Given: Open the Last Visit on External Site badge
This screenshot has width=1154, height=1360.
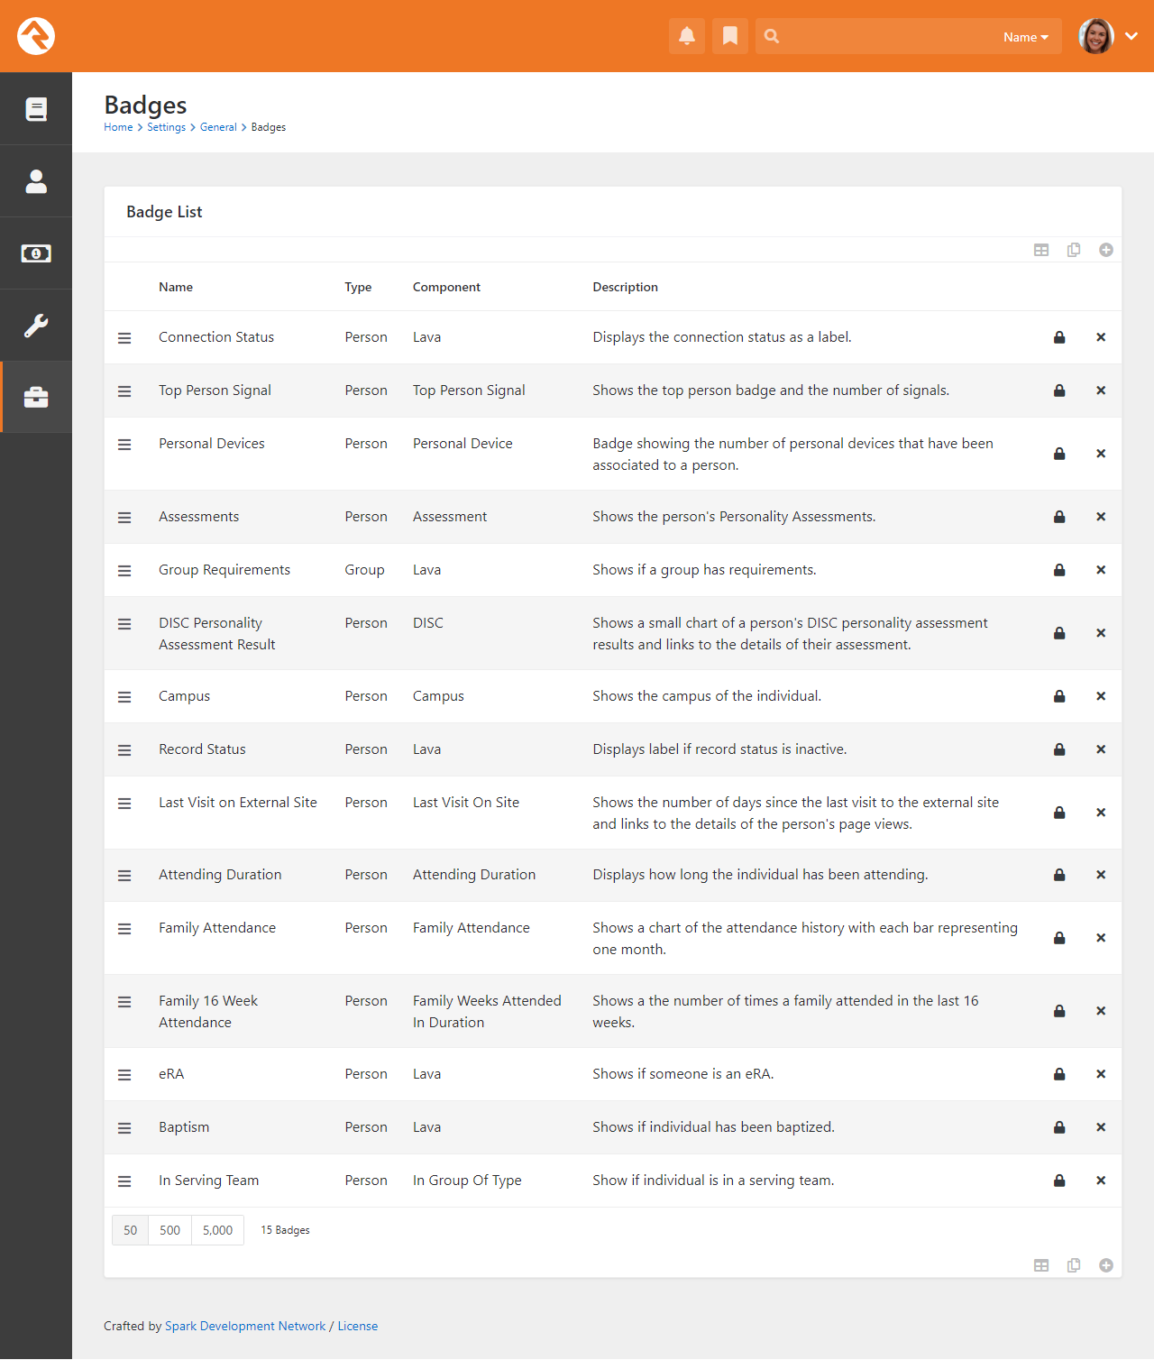Looking at the screenshot, I should point(613,813).
